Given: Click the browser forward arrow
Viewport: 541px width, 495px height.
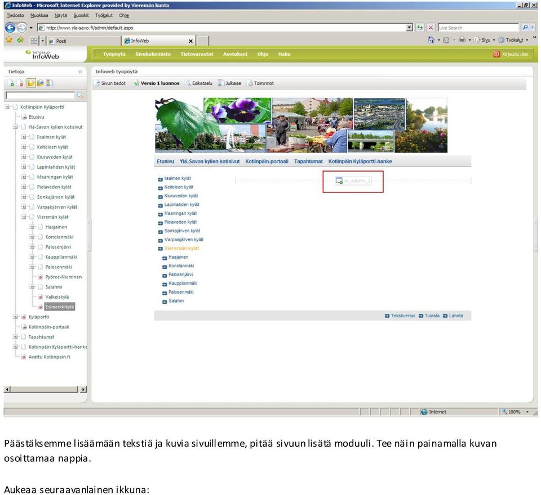Looking at the screenshot, I should coord(22,28).
